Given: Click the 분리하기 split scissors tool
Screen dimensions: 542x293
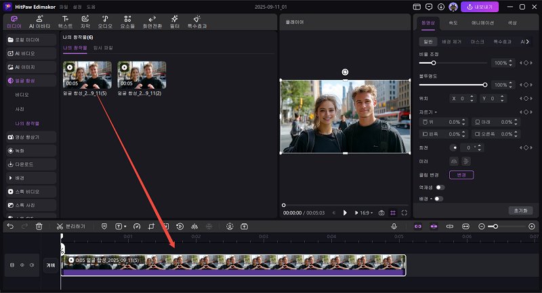Looking at the screenshot, I should 71,227.
